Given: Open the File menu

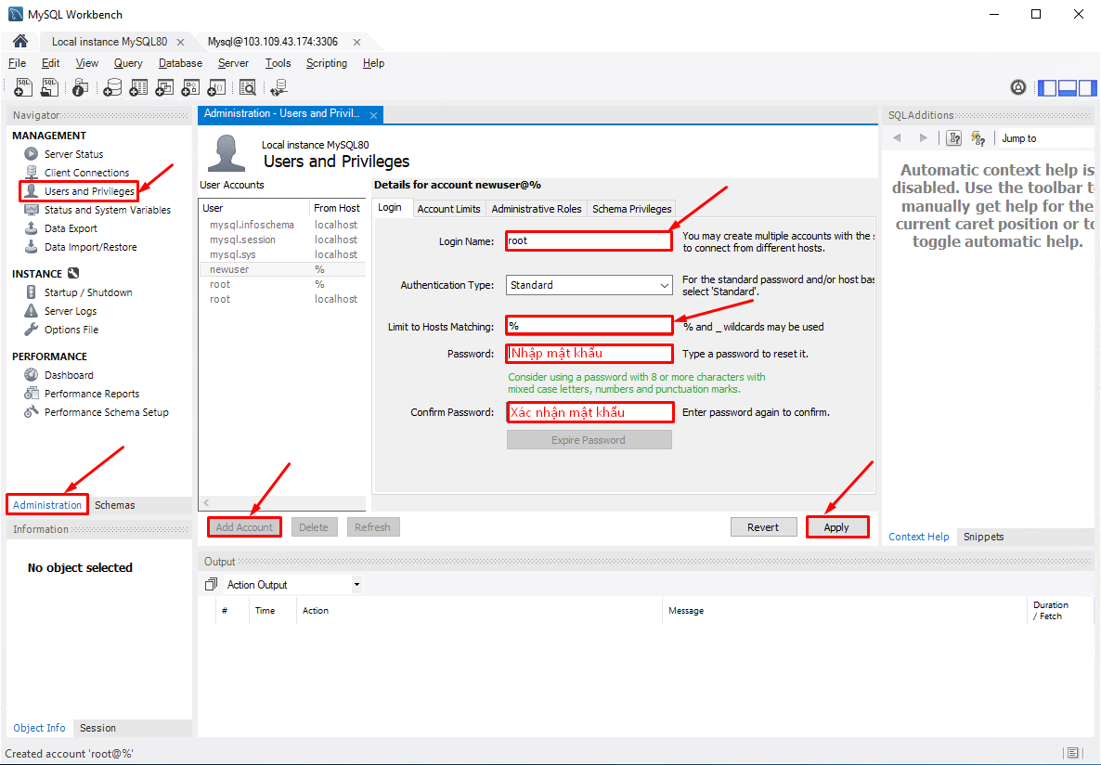Looking at the screenshot, I should [x=17, y=63].
